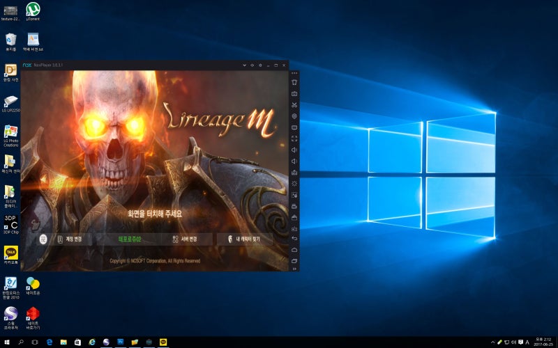The height and width of the screenshot is (348, 558).
Task: Select the green server name 데포로쥬02
Action: click(x=130, y=239)
